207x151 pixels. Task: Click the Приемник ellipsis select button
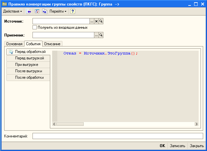pos(96,35)
